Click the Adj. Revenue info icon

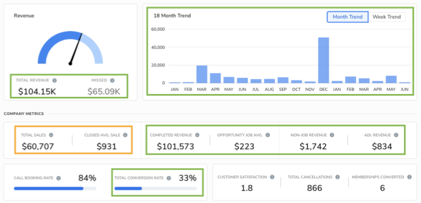396,135
